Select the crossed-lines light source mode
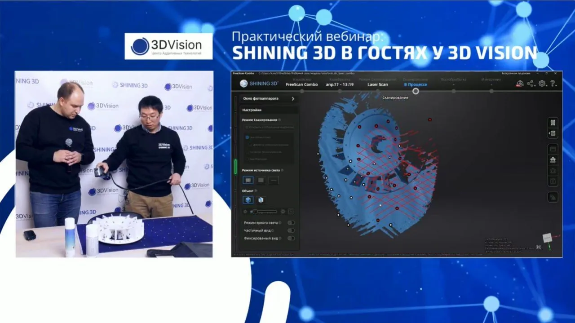Viewport: 575px width, 323px height. coord(248,180)
